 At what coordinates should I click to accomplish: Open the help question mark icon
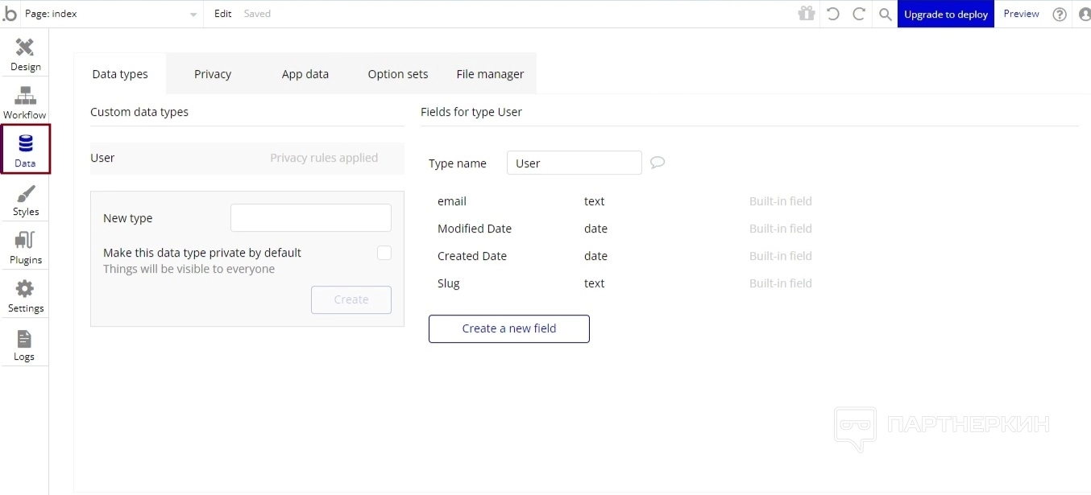click(x=1060, y=14)
